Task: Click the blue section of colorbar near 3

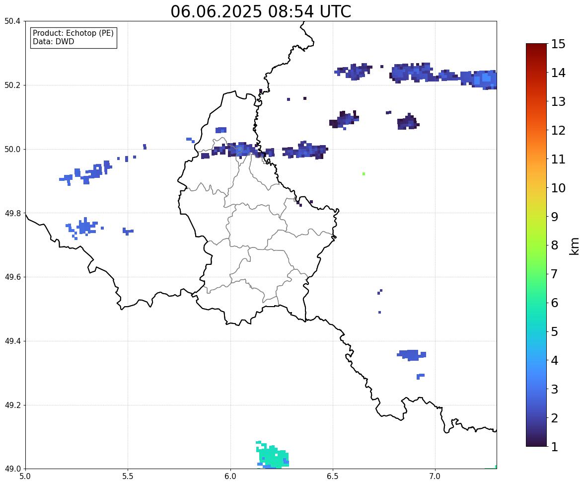Action: (x=536, y=389)
